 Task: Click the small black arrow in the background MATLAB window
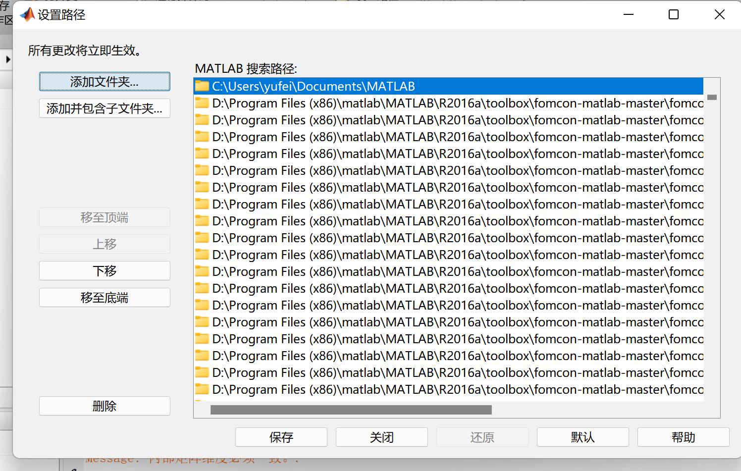[x=8, y=59]
